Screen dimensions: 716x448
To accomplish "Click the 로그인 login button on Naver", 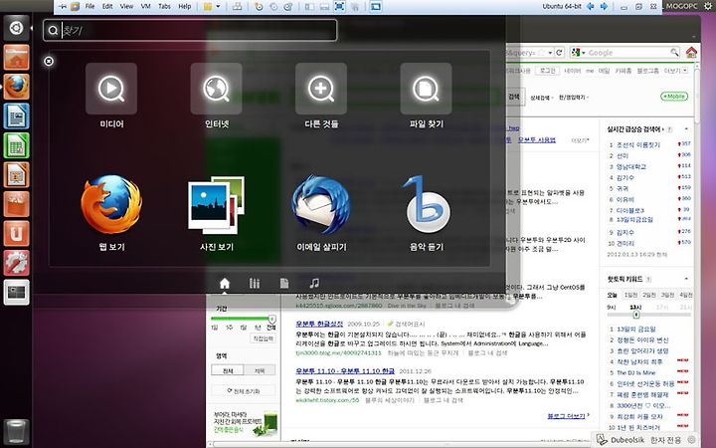I will [x=548, y=71].
